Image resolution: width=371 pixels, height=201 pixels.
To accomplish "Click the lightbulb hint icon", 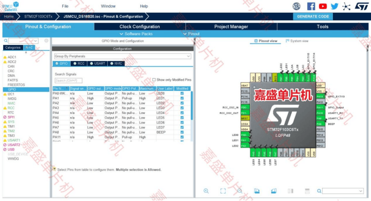I will [54, 169].
